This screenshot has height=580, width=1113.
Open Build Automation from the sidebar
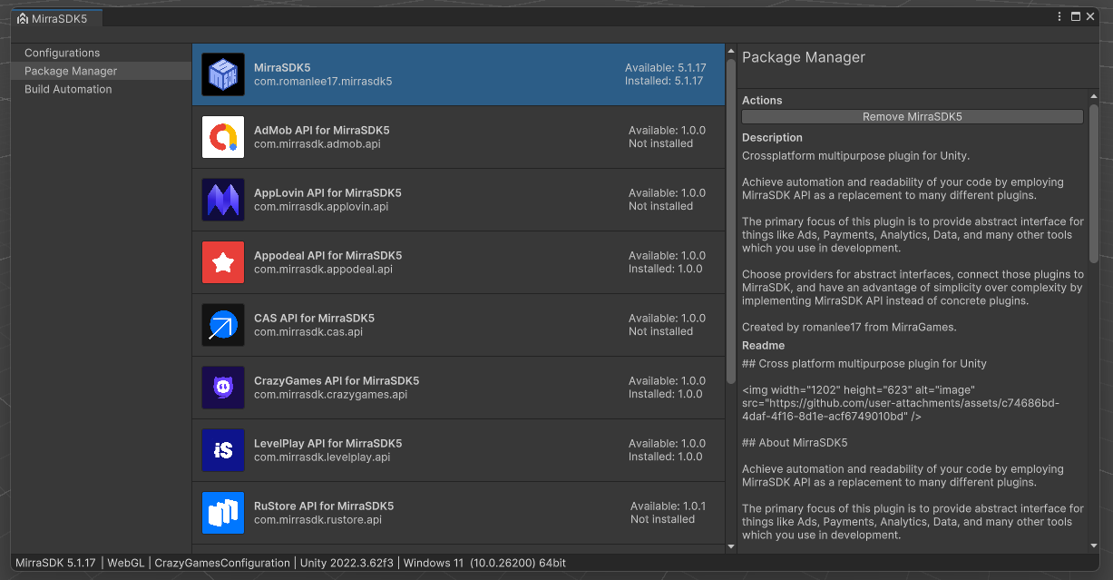[x=66, y=89]
